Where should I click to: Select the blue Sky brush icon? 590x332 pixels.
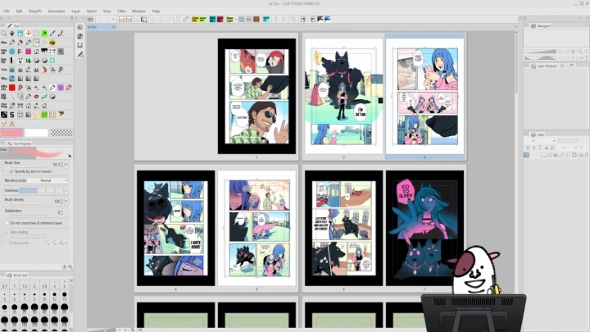pos(12,79)
